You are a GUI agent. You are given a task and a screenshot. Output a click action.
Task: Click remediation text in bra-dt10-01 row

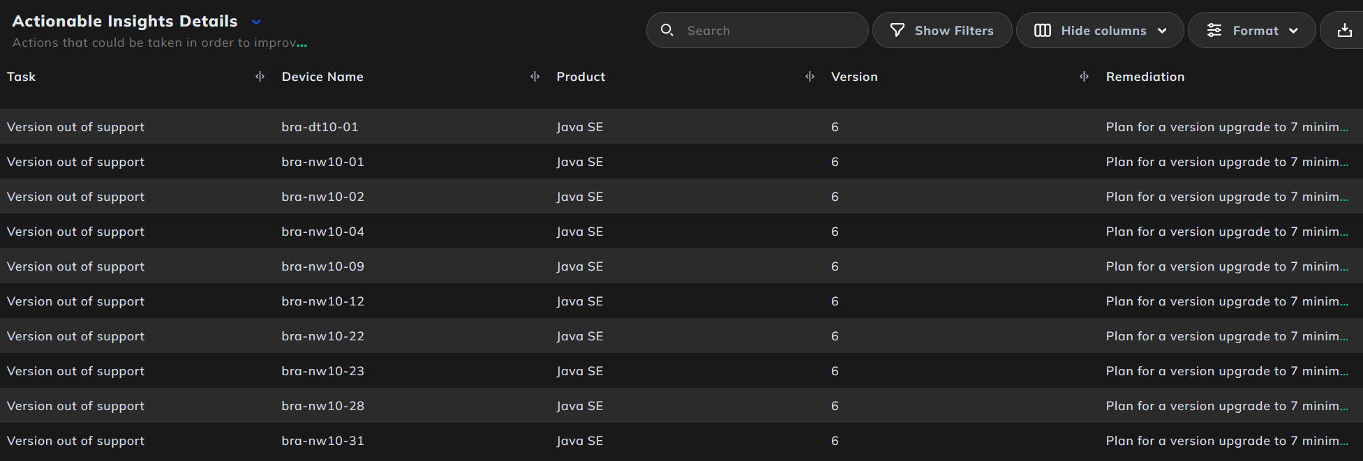1227,127
